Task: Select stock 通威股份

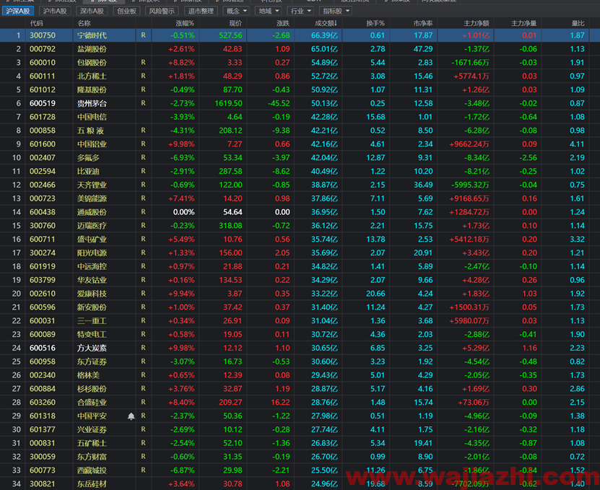Action: tap(92, 212)
